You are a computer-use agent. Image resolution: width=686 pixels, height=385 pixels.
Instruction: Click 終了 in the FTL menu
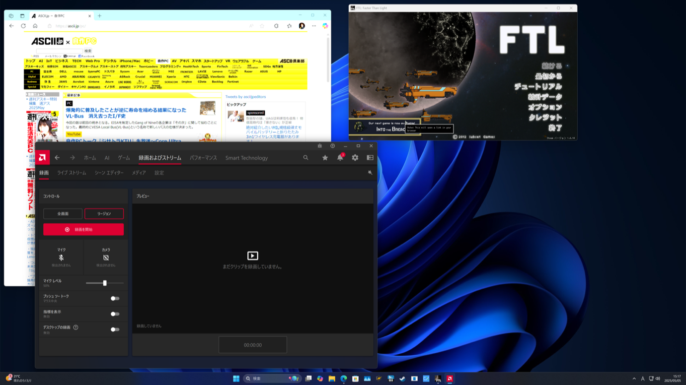(555, 128)
